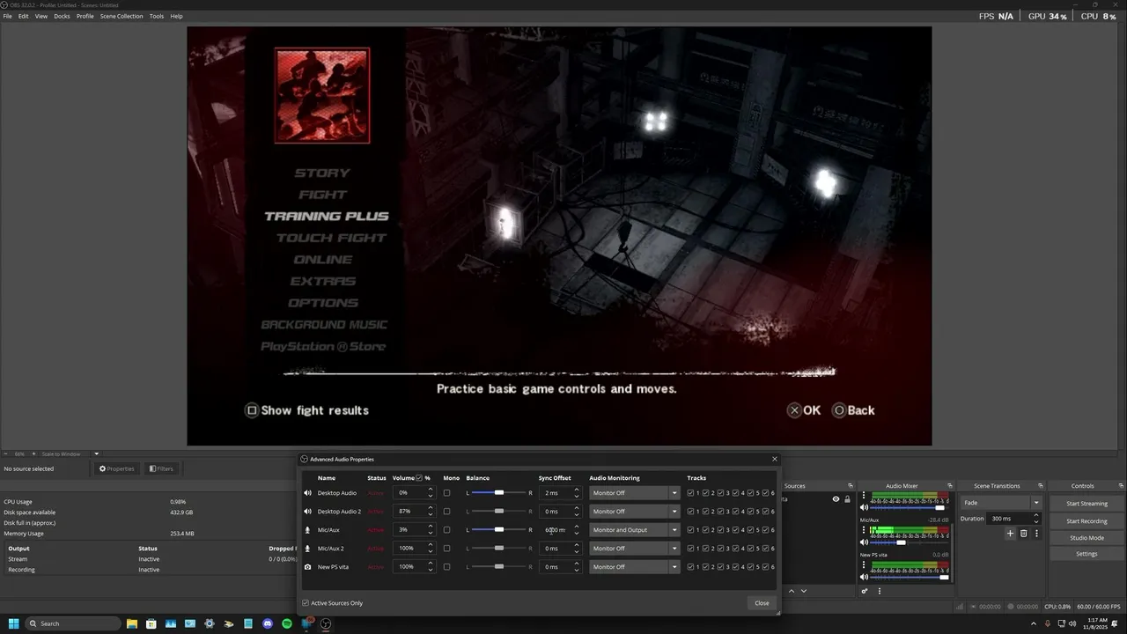Toggle source visibility eye in Sources
The width and height of the screenshot is (1127, 634).
[x=836, y=499]
